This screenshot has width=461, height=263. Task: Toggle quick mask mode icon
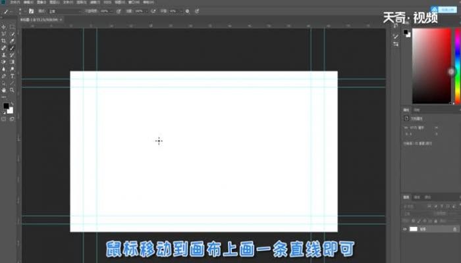coord(3,119)
